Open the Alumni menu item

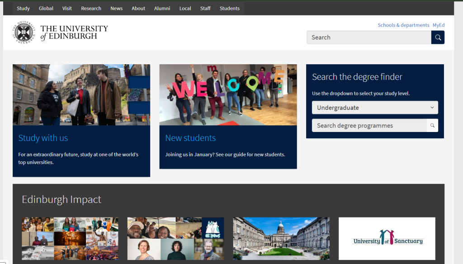tap(162, 8)
